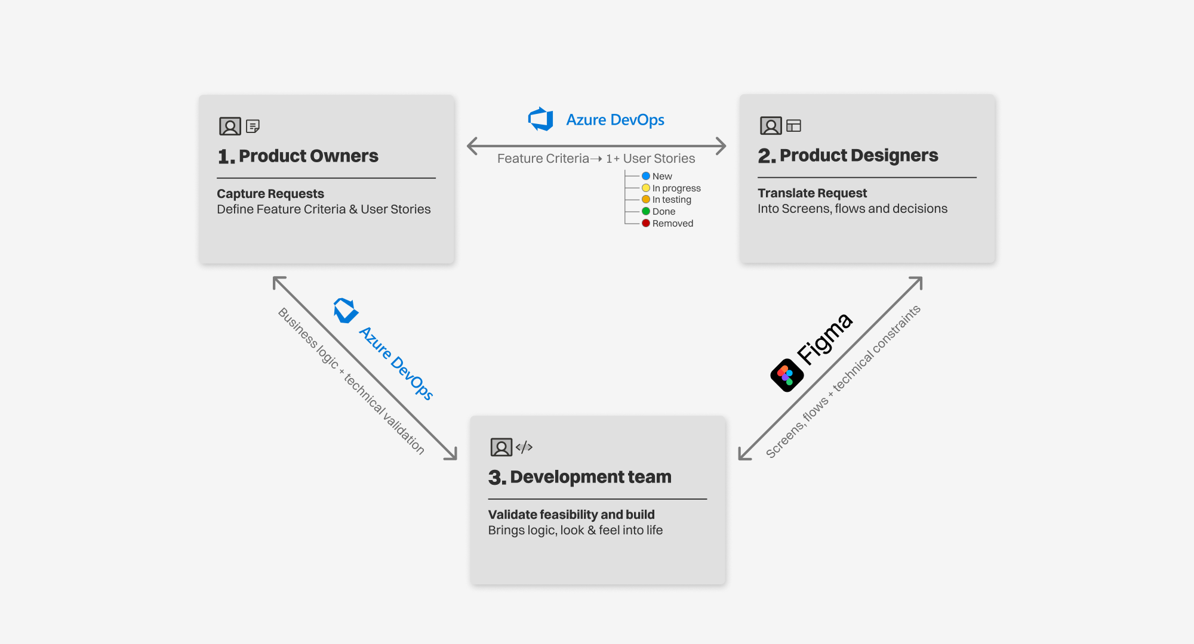Viewport: 1194px width, 644px height.
Task: Click the 'Translate Request' text
Action: click(x=812, y=193)
